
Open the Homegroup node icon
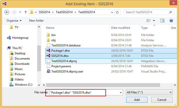coord(9,38)
